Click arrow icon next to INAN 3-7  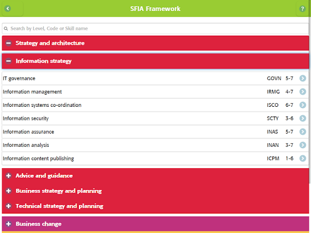302,145
